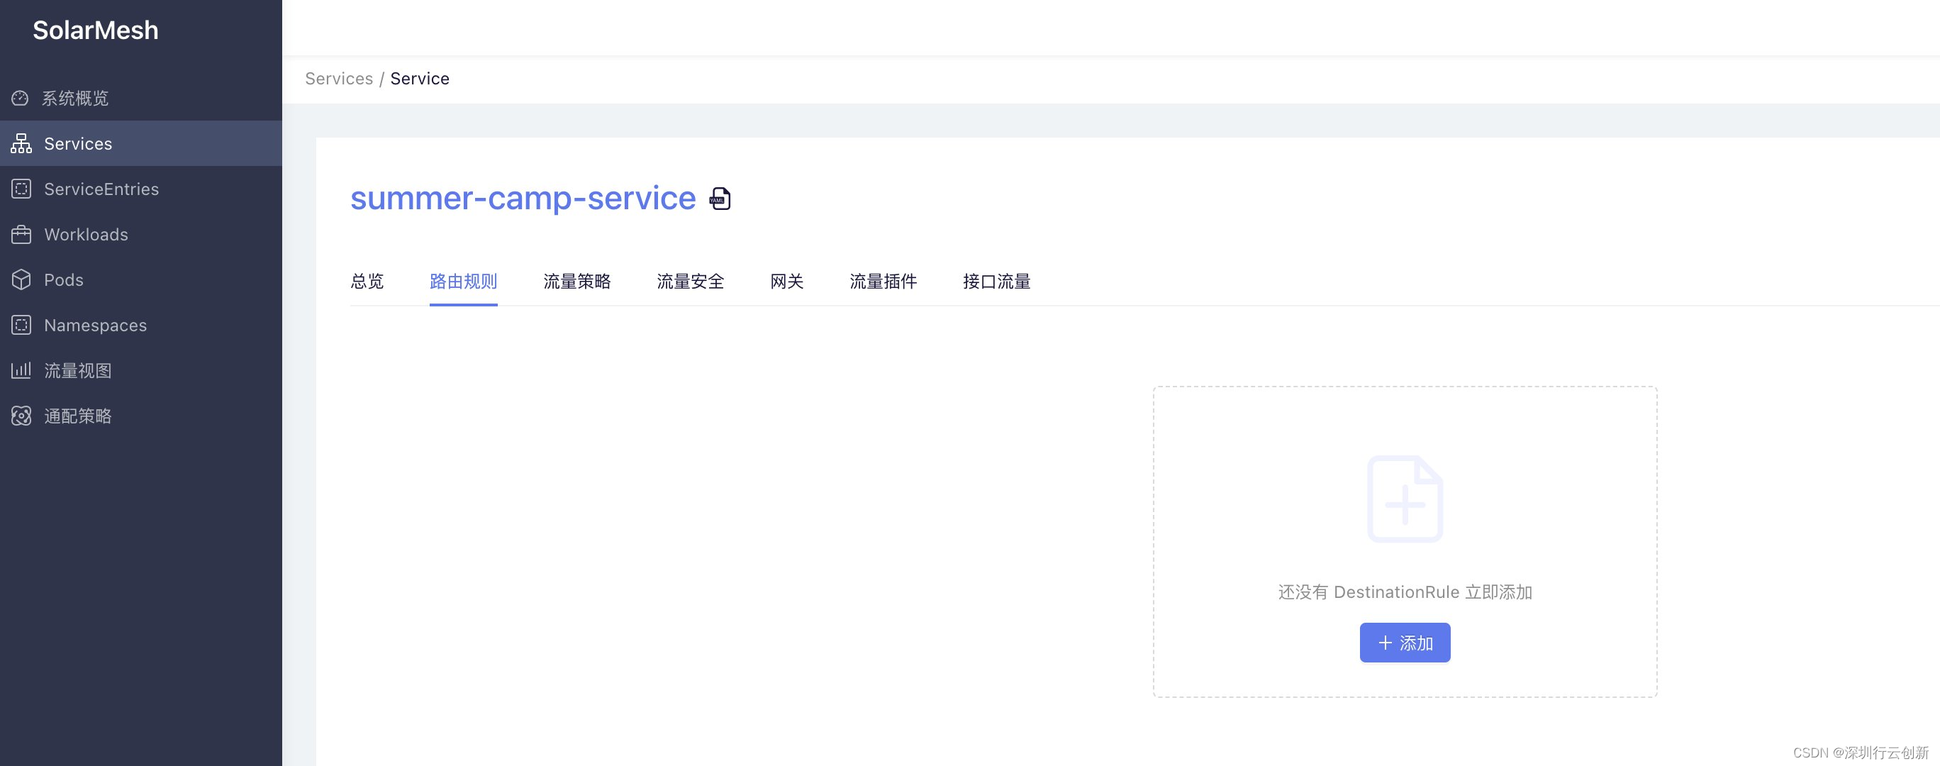Select the Workloads sidebar icon

21,234
